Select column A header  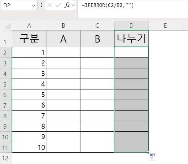tap(29, 25)
